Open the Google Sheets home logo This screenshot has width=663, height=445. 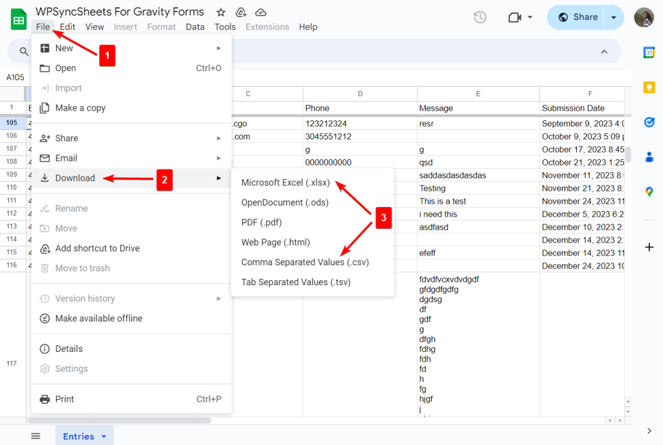point(19,19)
